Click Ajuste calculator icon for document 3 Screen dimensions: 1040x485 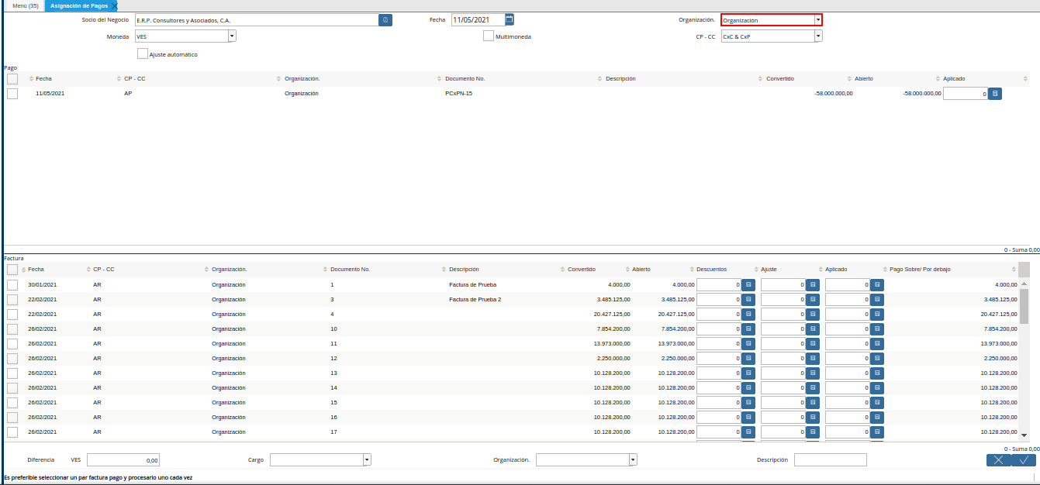813,300
